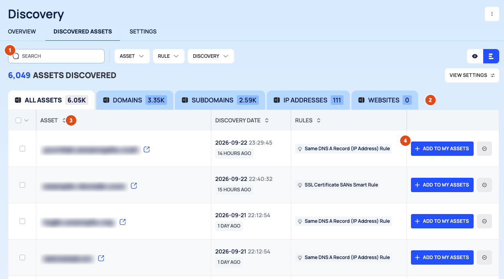Screen dimensions: 504x279
Task: Tick the checkbox for the 23:29:45 asset row
Action: point(22,149)
